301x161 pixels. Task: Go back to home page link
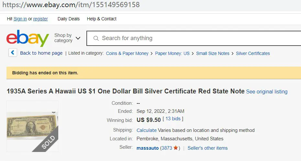click(41, 53)
